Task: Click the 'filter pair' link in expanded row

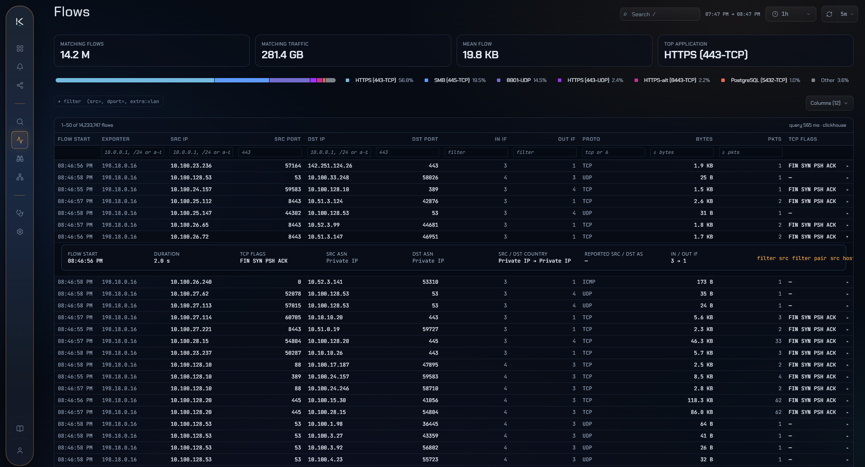Action: click(x=809, y=258)
